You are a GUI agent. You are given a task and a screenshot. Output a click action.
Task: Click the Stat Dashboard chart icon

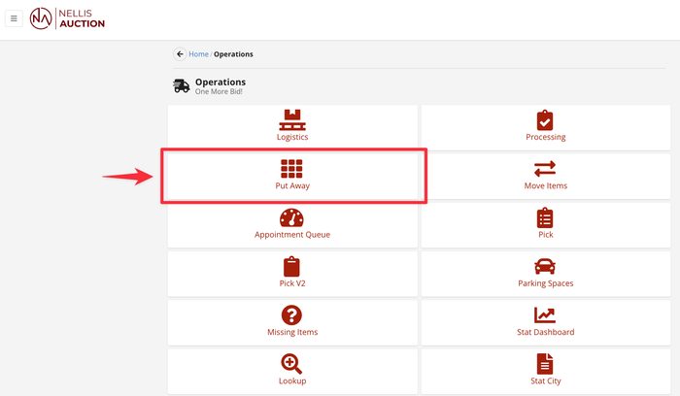(x=545, y=315)
